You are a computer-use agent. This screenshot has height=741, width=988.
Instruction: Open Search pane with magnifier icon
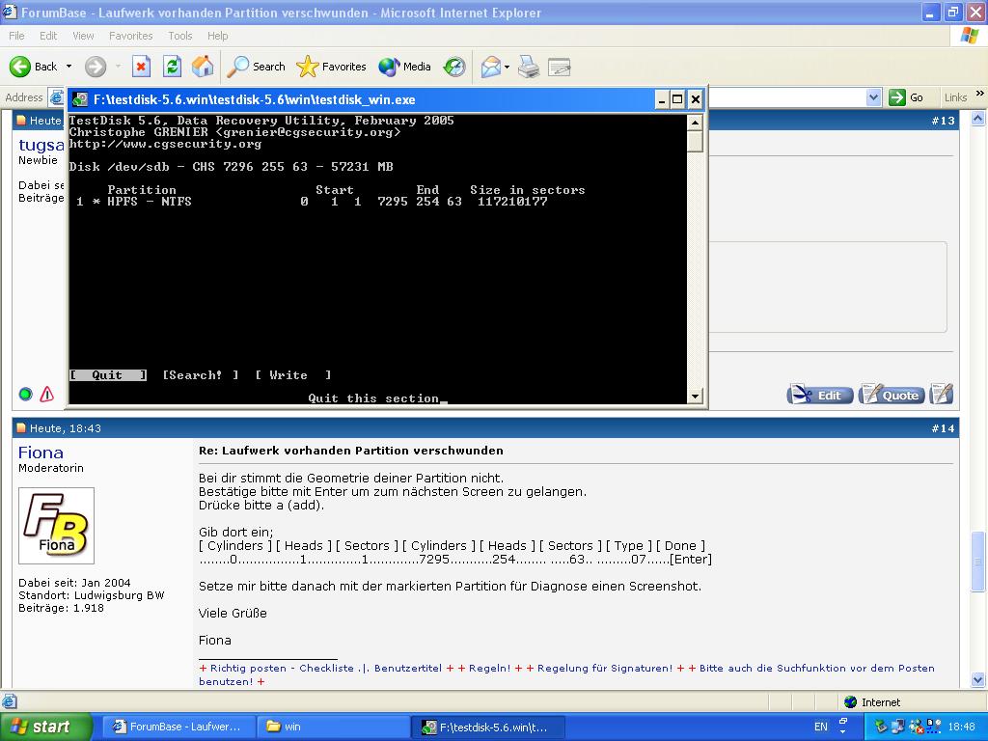click(256, 67)
